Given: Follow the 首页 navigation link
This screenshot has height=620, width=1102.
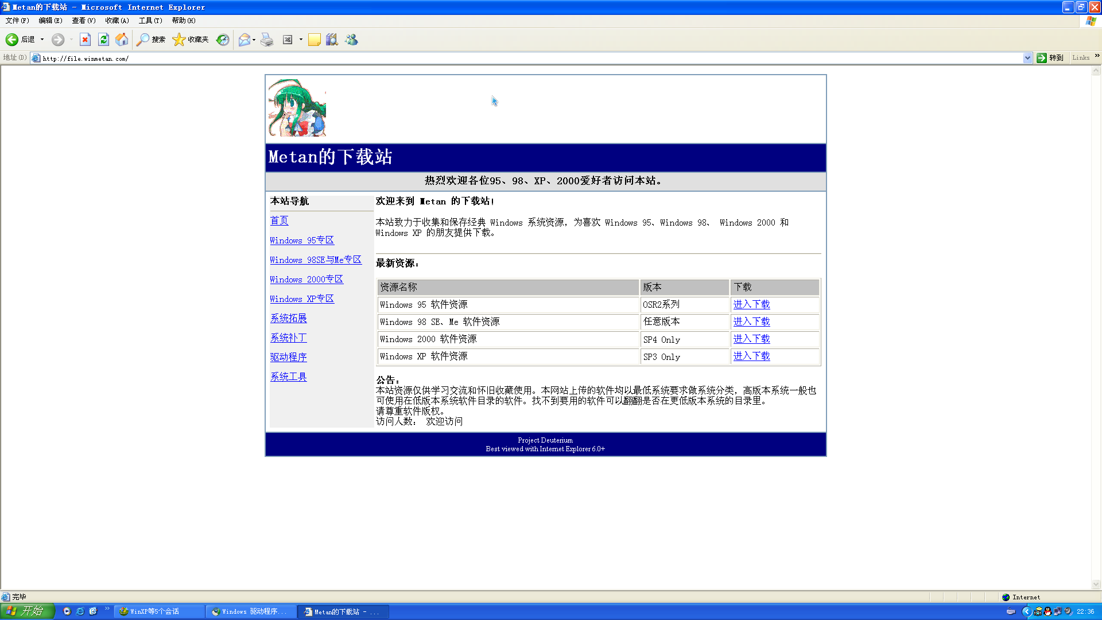Looking at the screenshot, I should pos(280,221).
